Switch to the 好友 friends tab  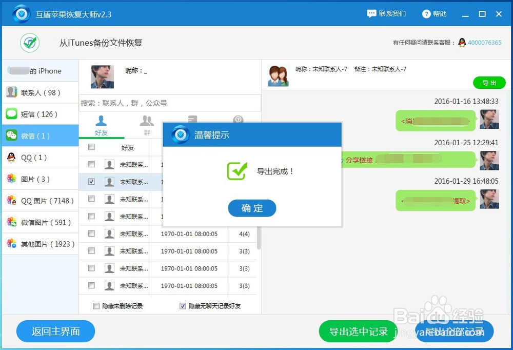101,126
